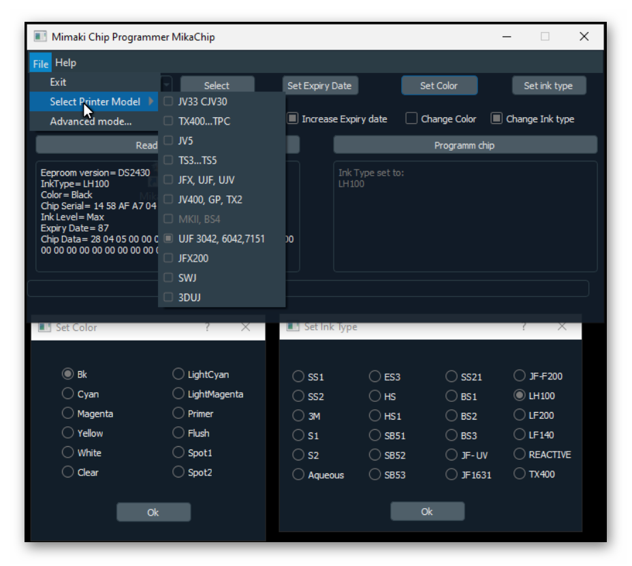Select the JF-F200 ink type
Viewport: 632px width, 566px height.
(520, 375)
